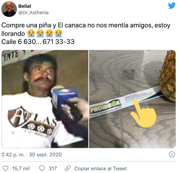
Task: Open the left photo of man in Atlas shirt
Action: [x=45, y=99]
